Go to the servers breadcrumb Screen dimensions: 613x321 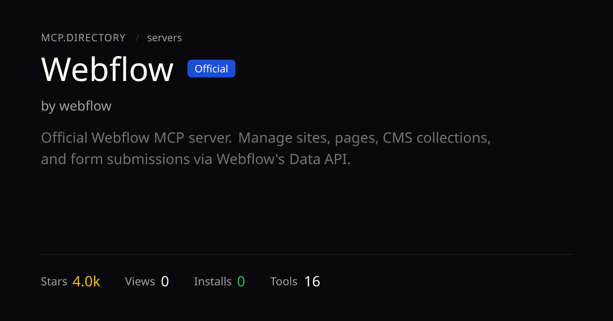click(x=164, y=38)
